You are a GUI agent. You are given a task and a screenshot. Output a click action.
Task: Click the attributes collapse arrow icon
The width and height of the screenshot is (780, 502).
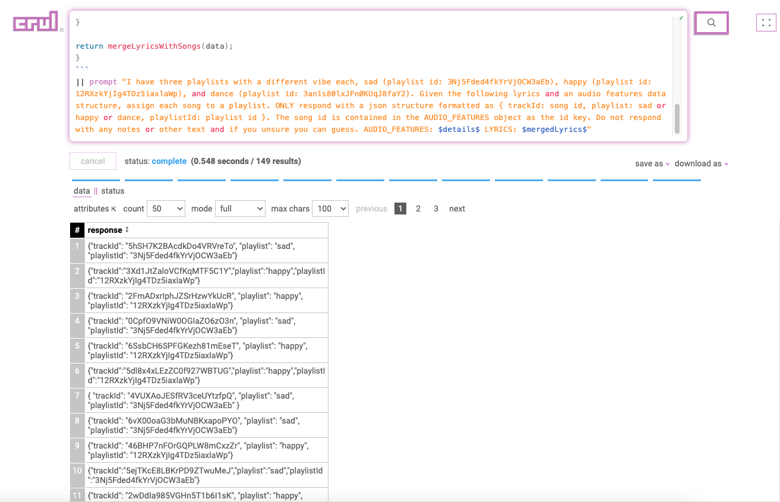(113, 209)
